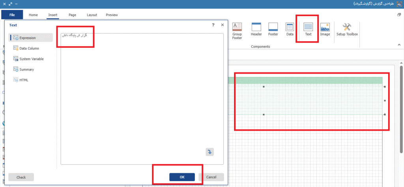The width and height of the screenshot is (404, 187).
Task: Select the HTML option
Action: [24, 80]
